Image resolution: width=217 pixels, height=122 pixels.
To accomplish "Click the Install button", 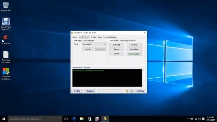I will coord(88,49).
